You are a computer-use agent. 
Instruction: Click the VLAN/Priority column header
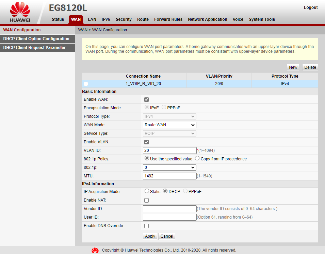219,76
